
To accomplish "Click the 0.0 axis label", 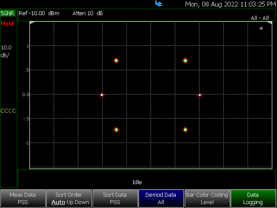I will pyautogui.click(x=26, y=94).
